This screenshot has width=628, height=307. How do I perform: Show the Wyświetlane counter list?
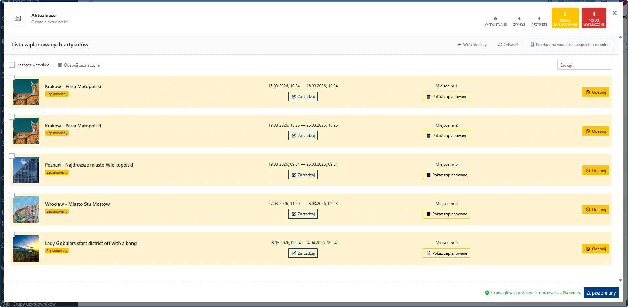(496, 21)
